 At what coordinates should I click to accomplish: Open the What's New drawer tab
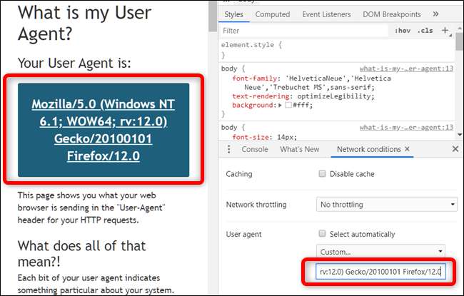(300, 149)
